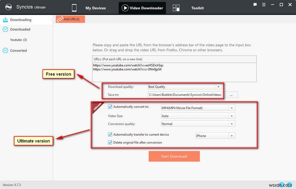This screenshot has width=296, height=189.
Task: Switch to Video Downloader tab
Action: pyautogui.click(x=142, y=8)
